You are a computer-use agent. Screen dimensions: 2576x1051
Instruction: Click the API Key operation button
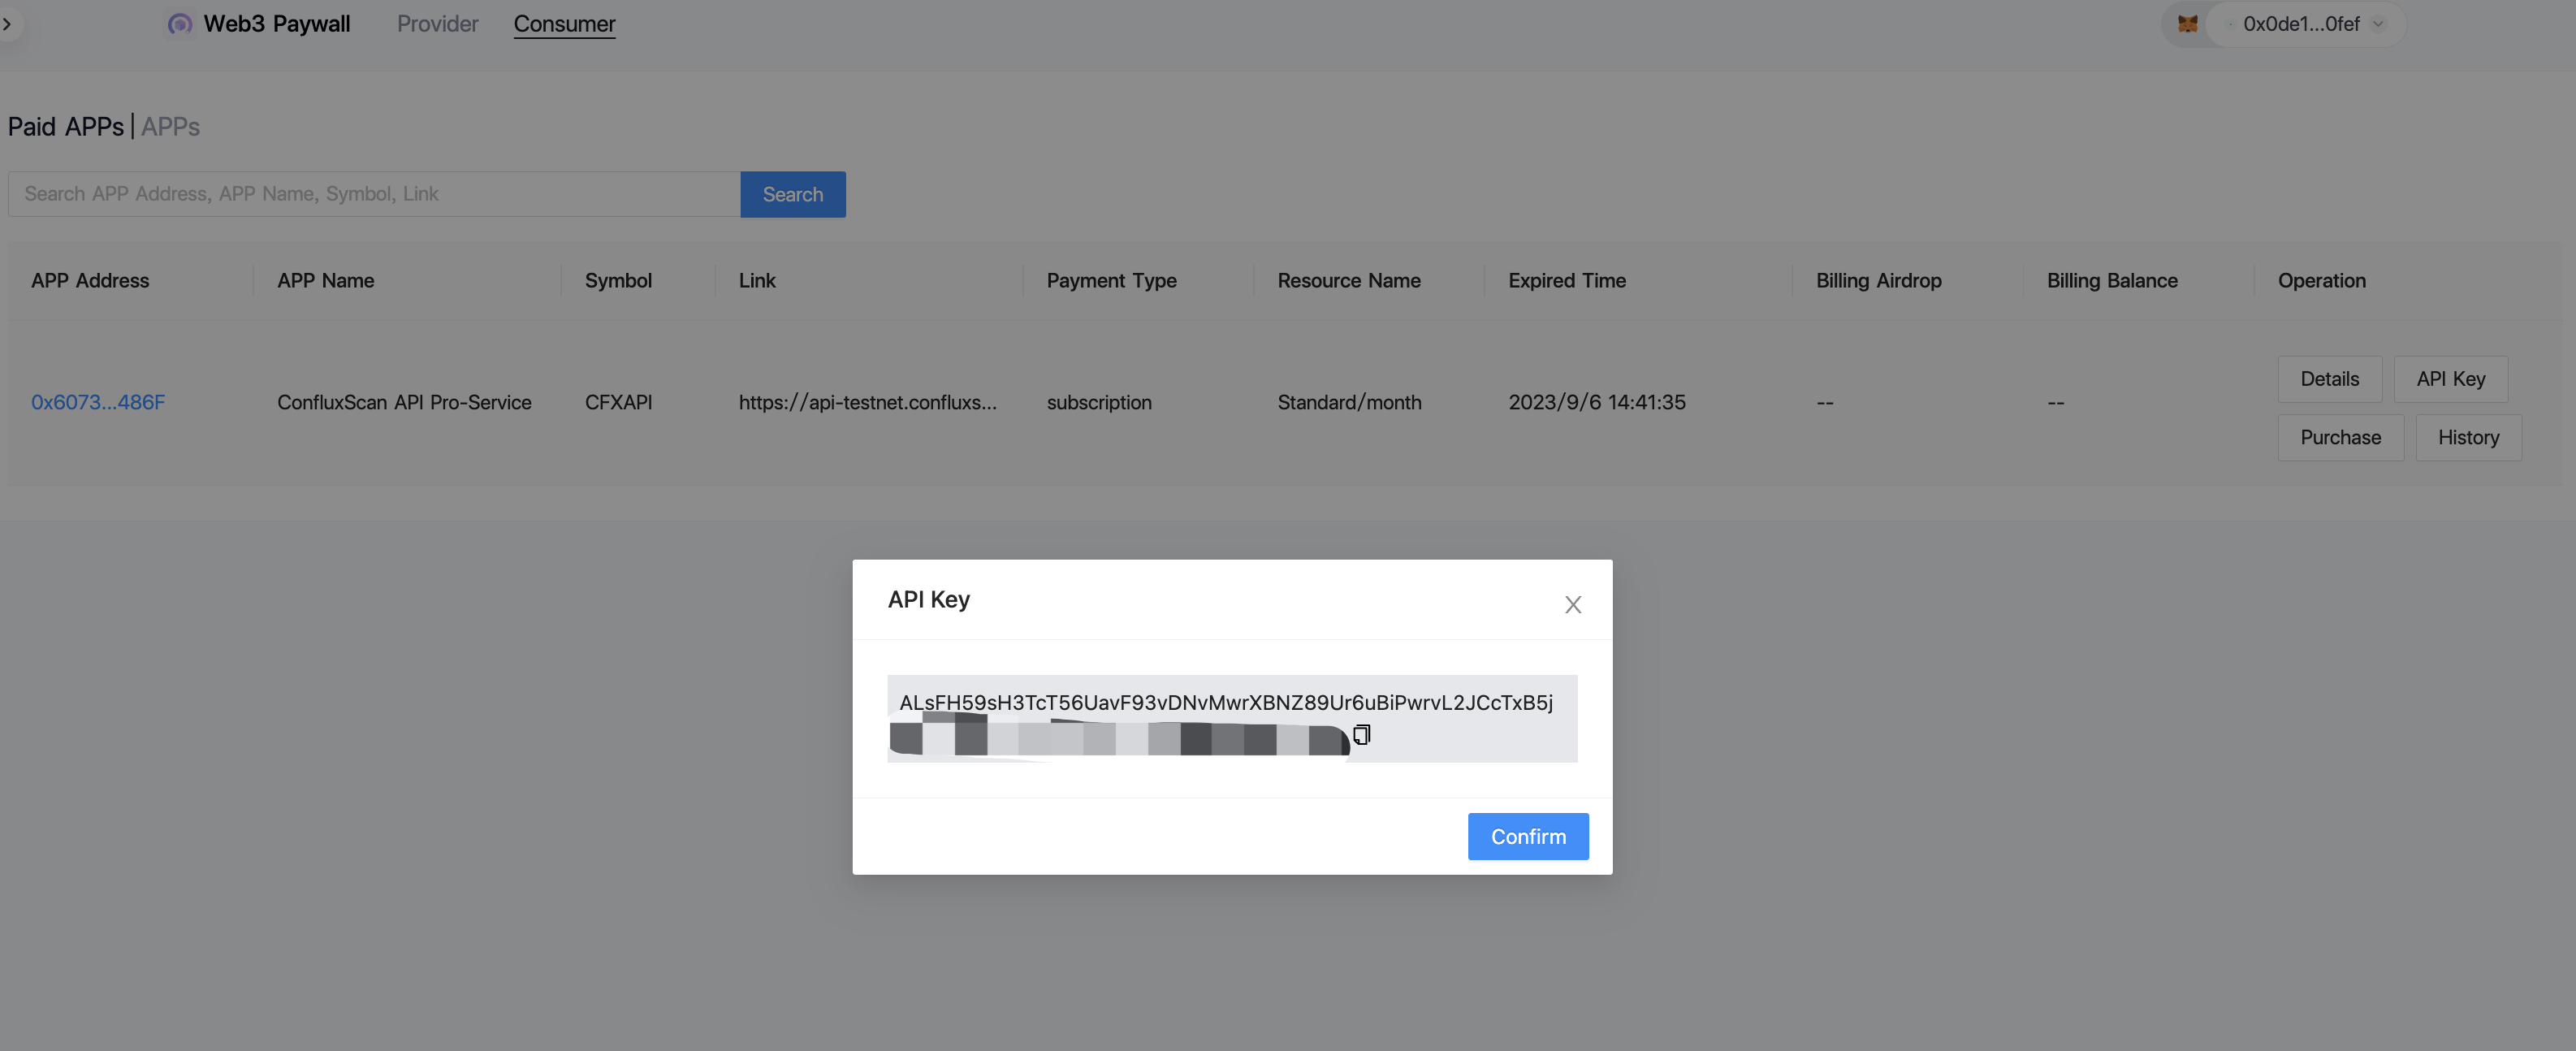(2450, 379)
